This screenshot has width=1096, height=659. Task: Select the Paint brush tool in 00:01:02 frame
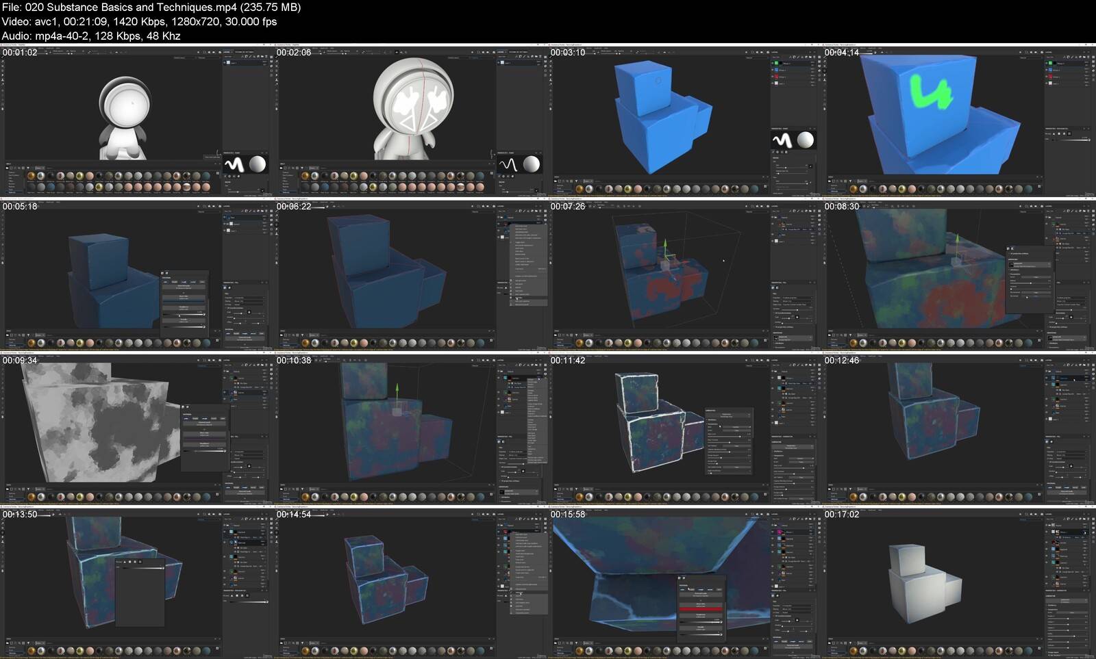[2, 62]
